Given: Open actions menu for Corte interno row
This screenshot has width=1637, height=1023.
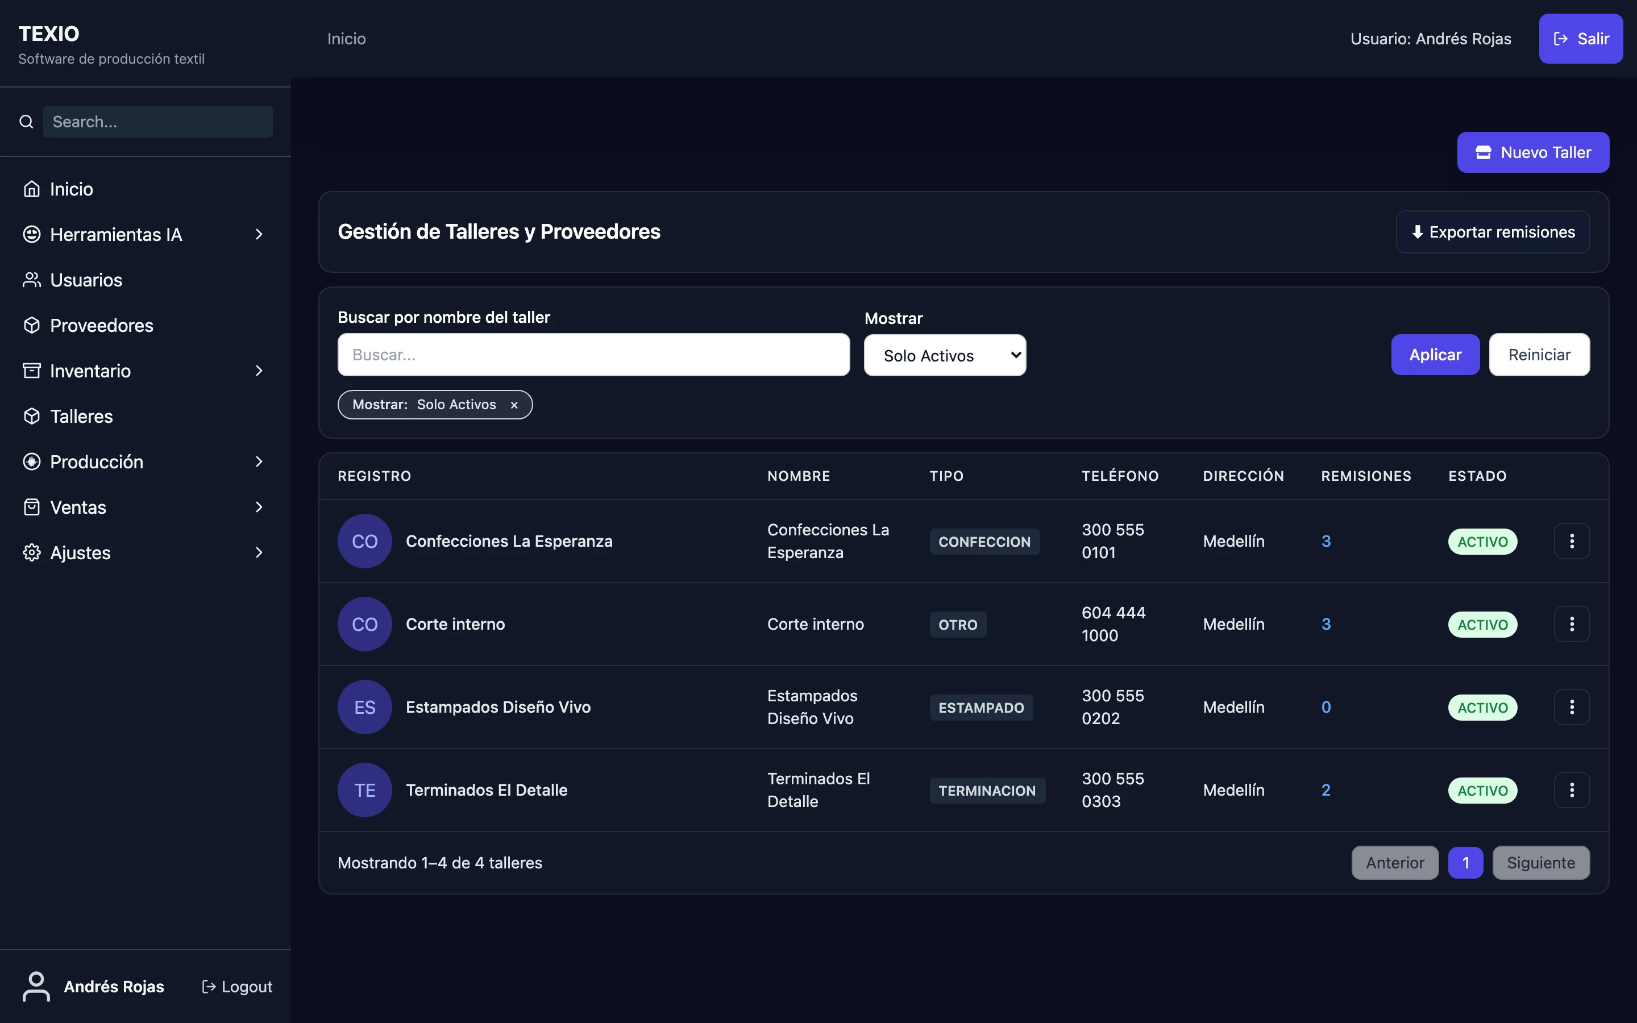Looking at the screenshot, I should point(1572,624).
